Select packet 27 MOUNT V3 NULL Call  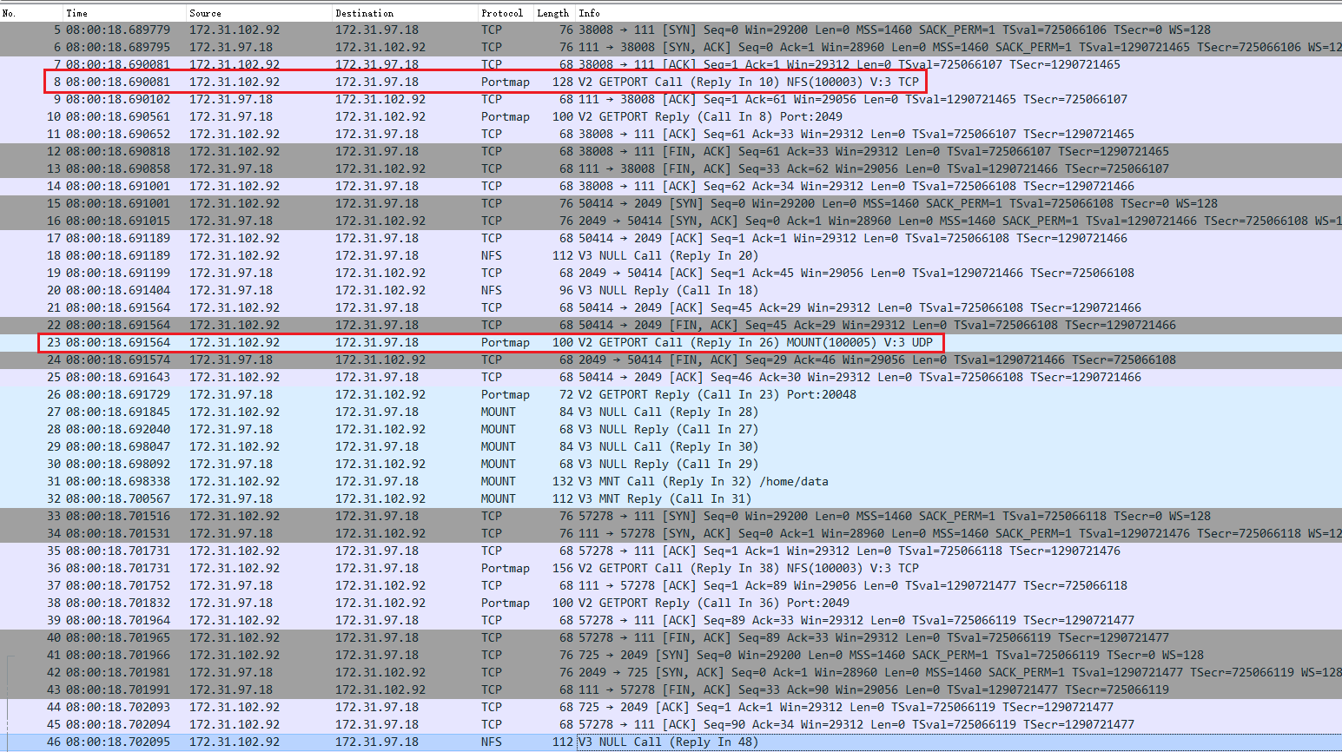coord(671,412)
